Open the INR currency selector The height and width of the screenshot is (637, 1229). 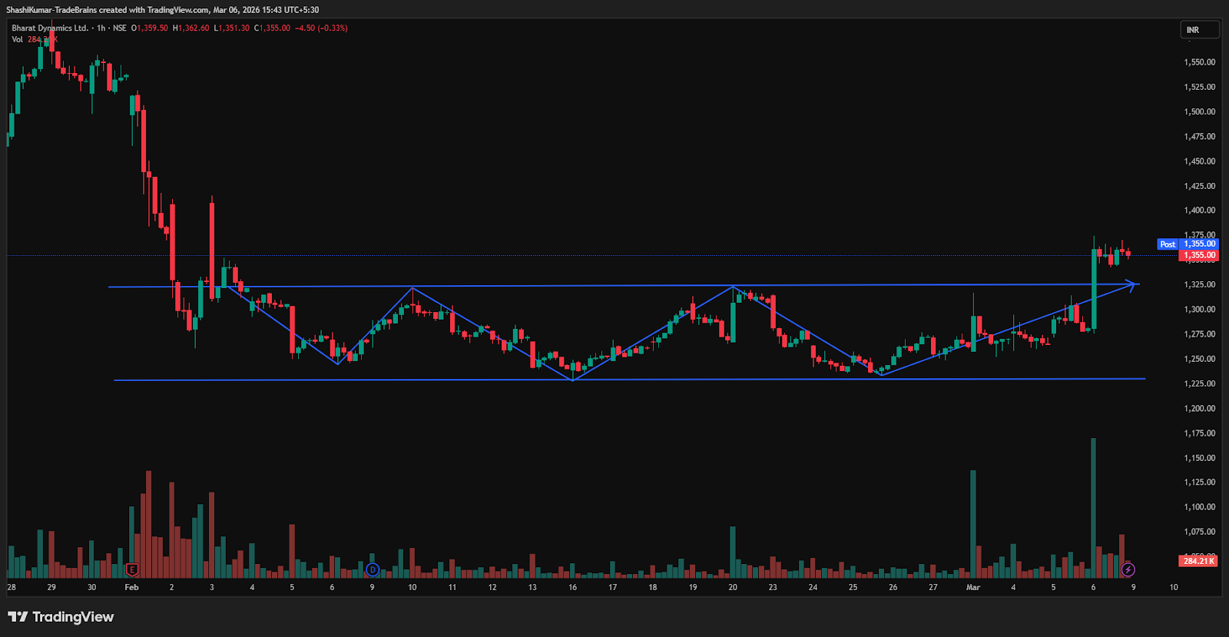point(1199,30)
